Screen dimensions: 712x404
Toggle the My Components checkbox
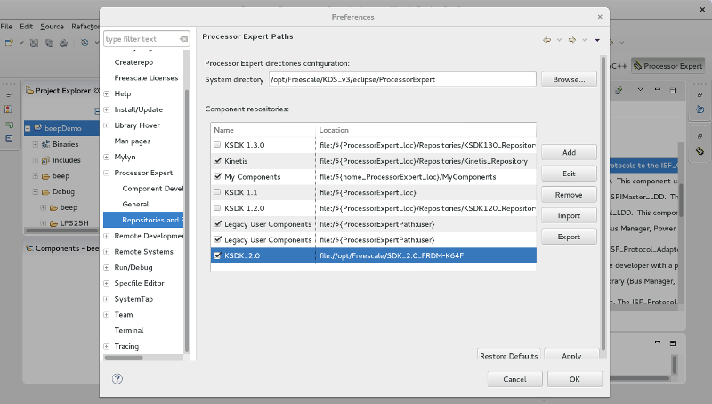tap(217, 176)
